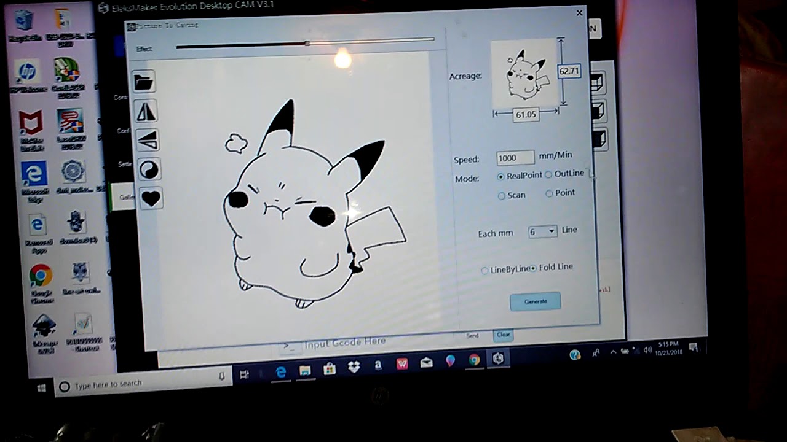787x442 pixels.
Task: Select the Fold Line radio button
Action: pos(533,268)
